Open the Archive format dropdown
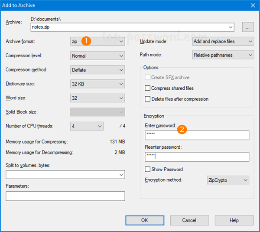Viewport: 260px width, 232px height. 97,41
